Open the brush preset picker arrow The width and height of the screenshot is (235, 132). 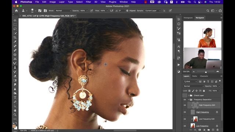point(36,11)
